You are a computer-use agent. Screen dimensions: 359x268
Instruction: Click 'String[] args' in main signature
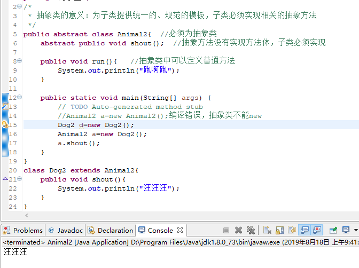(x=171, y=98)
